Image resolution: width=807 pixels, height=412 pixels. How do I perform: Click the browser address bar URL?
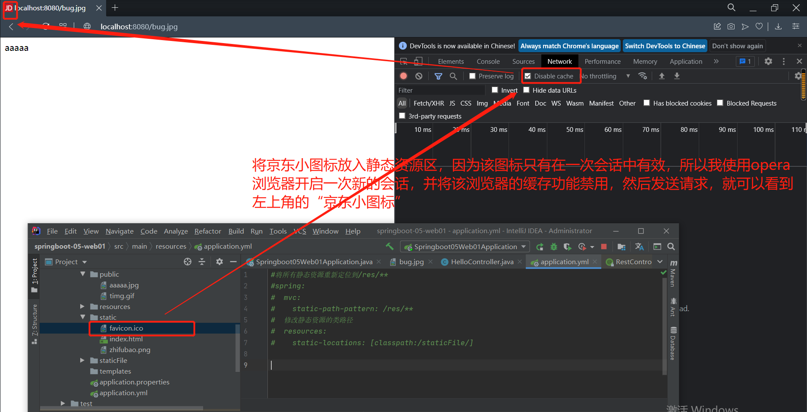coord(139,26)
